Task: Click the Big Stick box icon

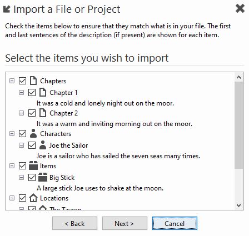Action: [x=43, y=177]
